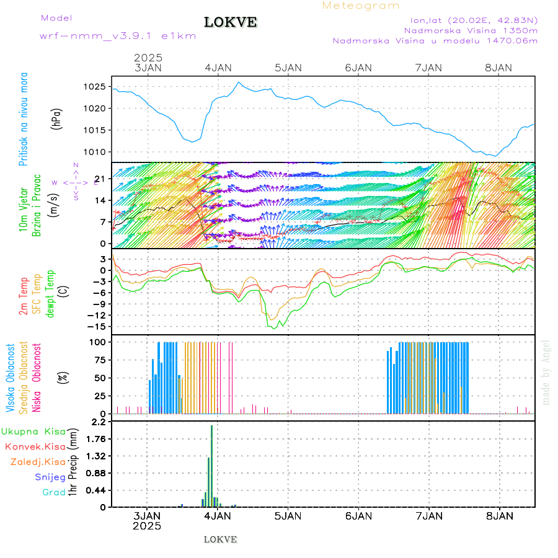Click '6JAN' on the upper date axis

(x=358, y=68)
